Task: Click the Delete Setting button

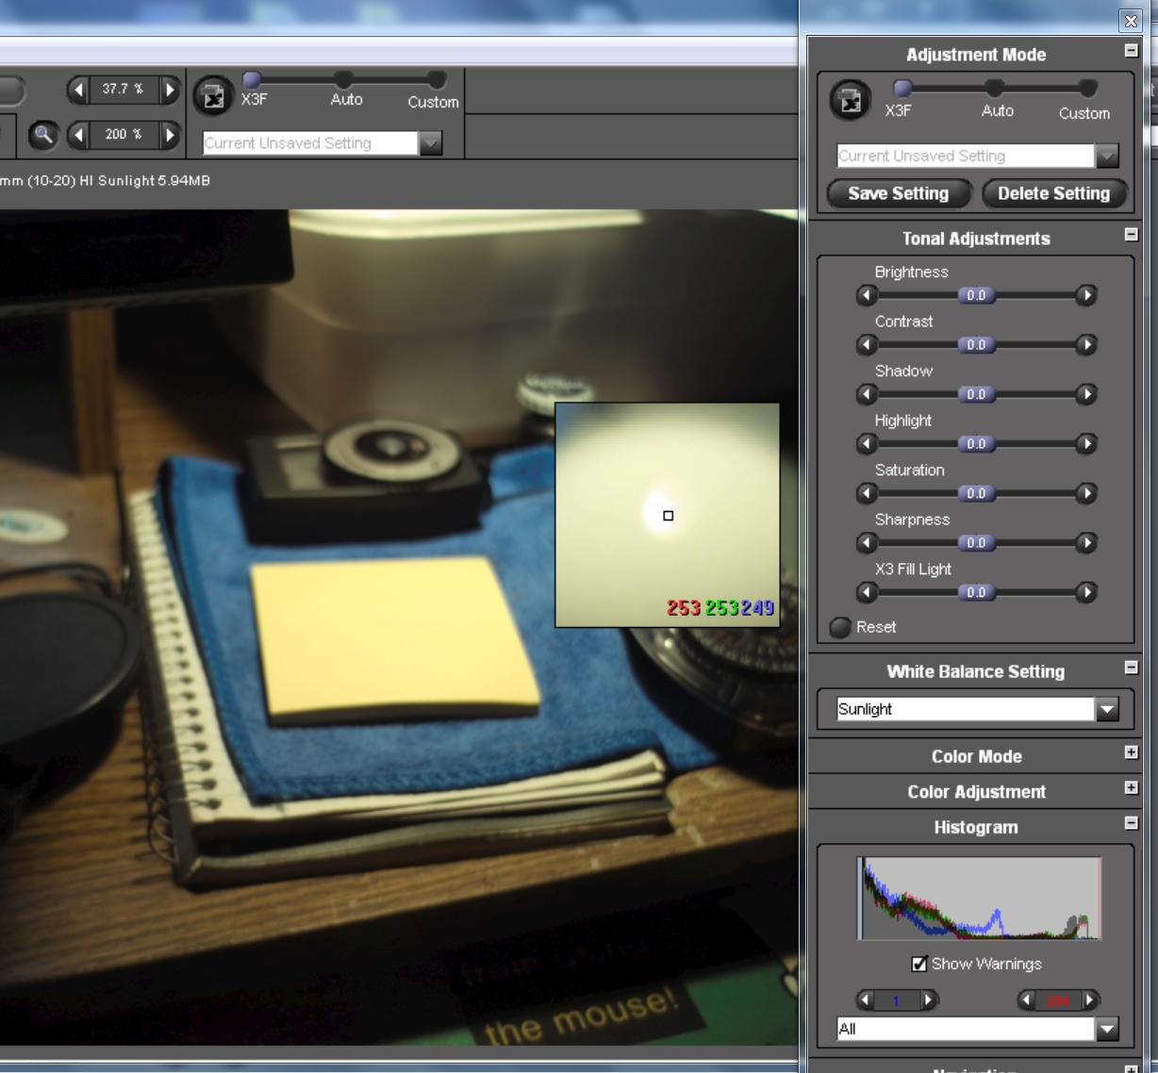Action: click(x=1054, y=193)
